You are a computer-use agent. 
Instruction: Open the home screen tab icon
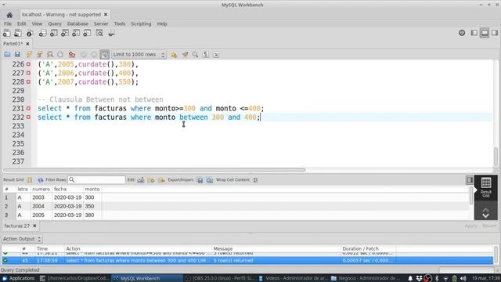[x=9, y=15]
